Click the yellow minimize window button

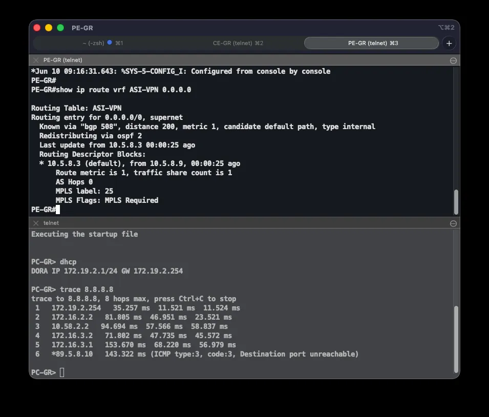(49, 28)
